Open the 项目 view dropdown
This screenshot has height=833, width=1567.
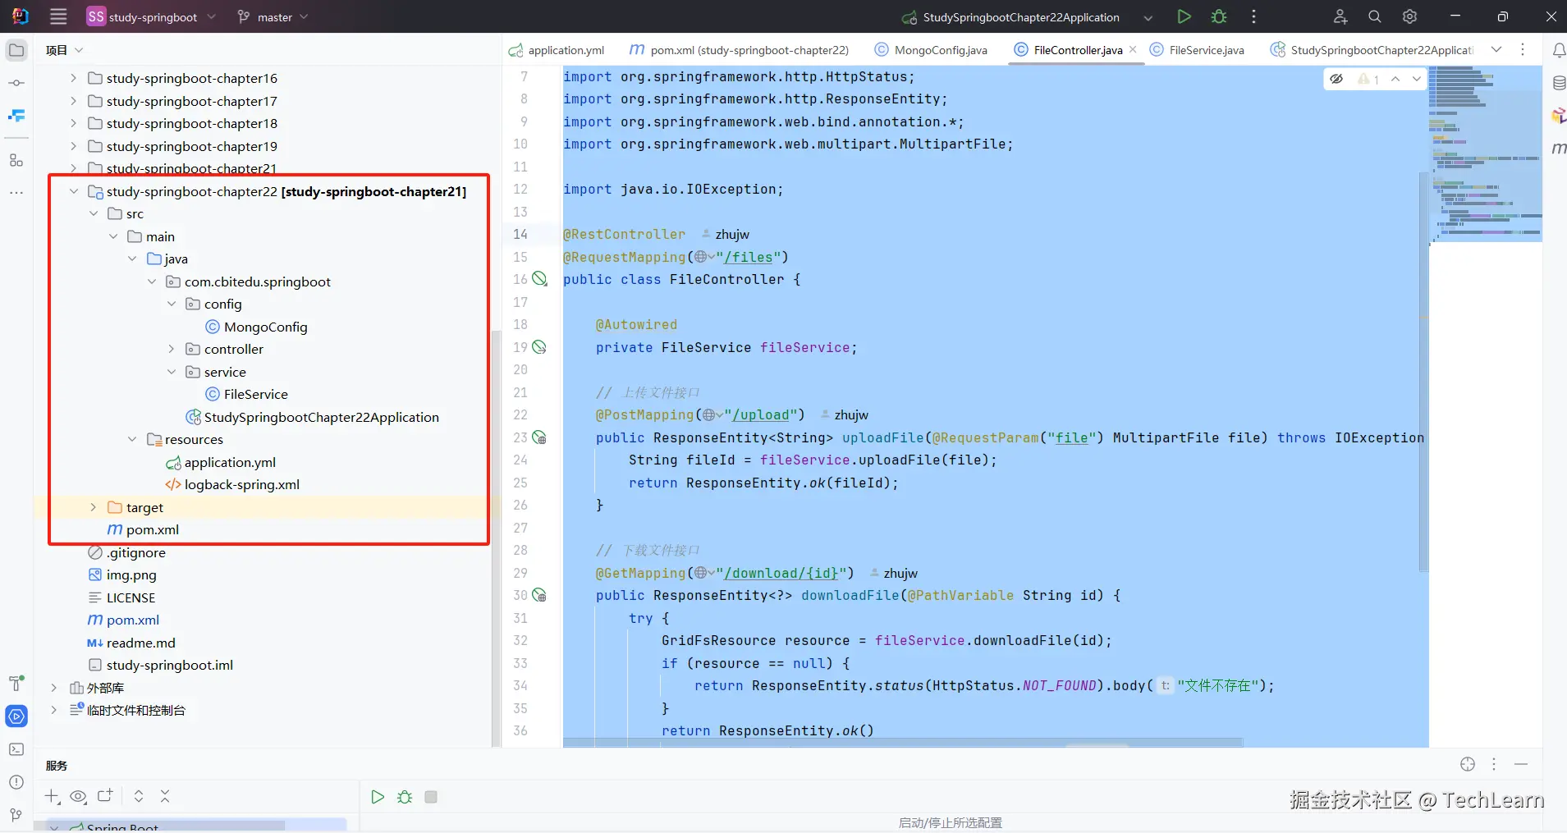pos(64,50)
